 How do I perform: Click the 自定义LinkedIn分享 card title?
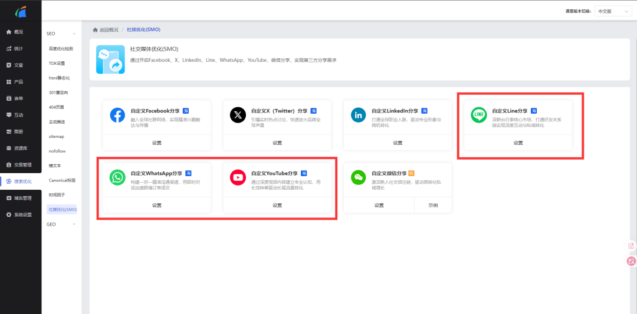pyautogui.click(x=395, y=111)
